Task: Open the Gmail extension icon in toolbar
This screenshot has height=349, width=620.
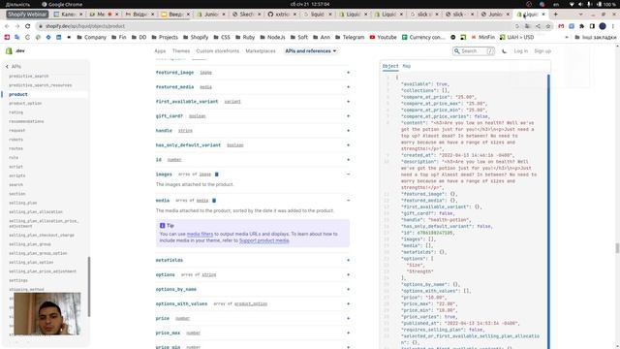Action: 561,26
